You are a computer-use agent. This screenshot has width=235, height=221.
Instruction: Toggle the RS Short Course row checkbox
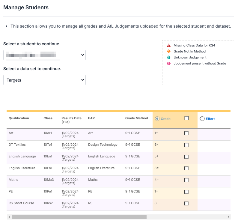pyautogui.click(x=186, y=204)
